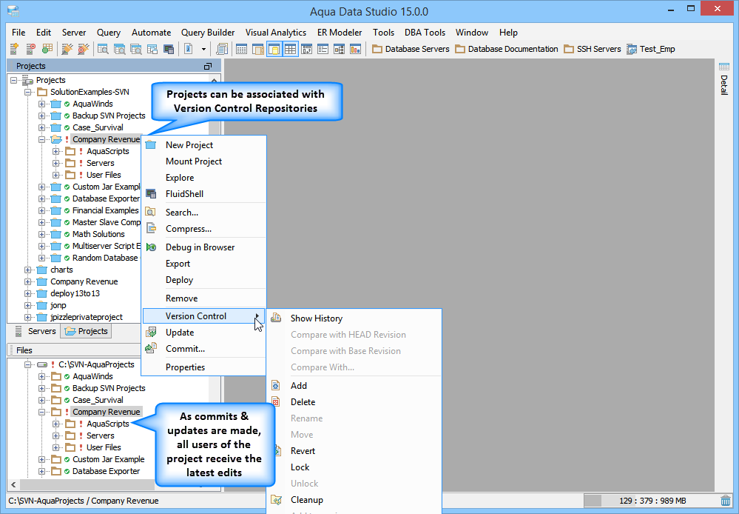The image size is (739, 514).
Task: Select Financial Examples project
Action: [x=106, y=210]
